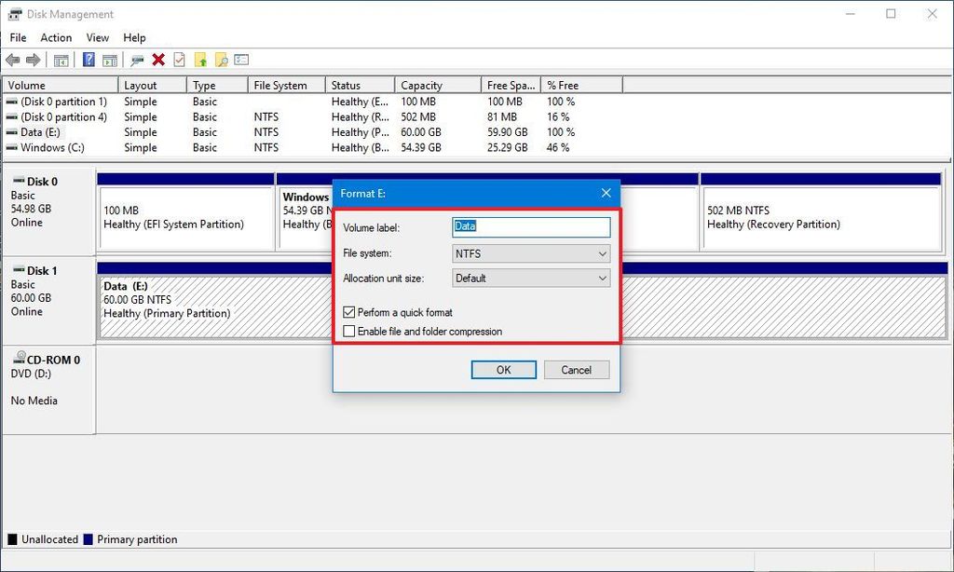Click the Back navigation arrow icon
The height and width of the screenshot is (572, 954).
click(14, 60)
